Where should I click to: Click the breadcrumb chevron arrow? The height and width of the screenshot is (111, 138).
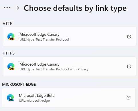tap(18, 8)
